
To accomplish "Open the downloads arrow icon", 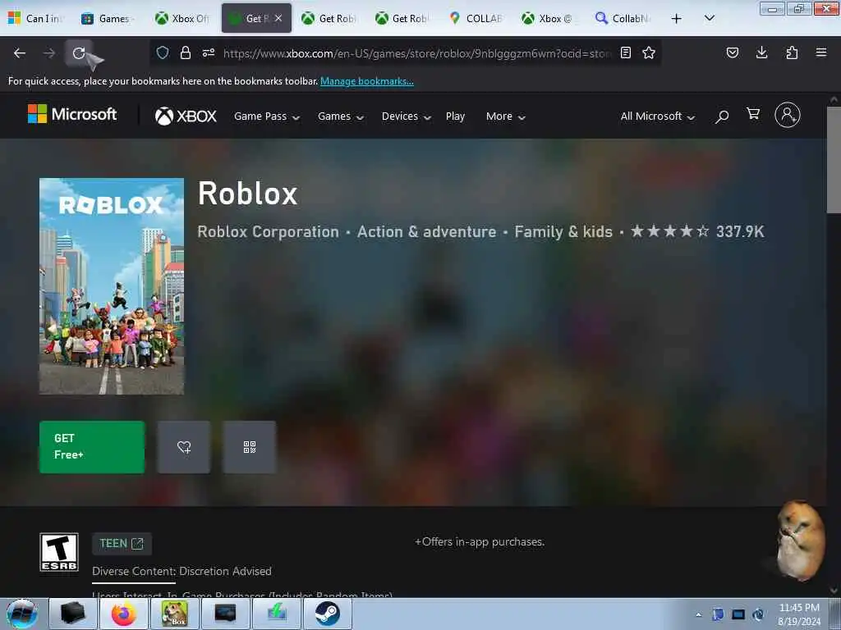I will 761,52.
